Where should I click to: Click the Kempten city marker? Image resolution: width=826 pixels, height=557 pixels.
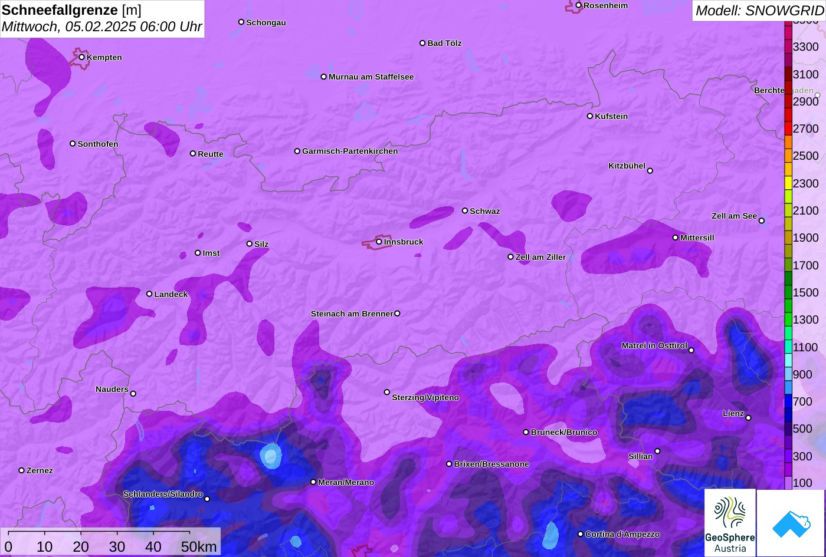(x=82, y=57)
